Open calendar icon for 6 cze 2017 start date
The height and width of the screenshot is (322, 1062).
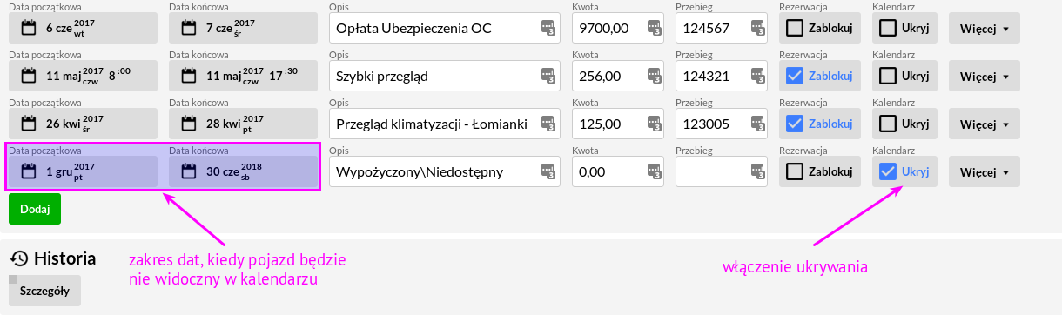click(x=28, y=28)
